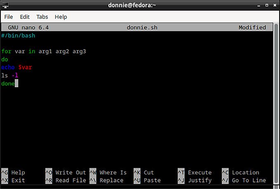Click the ^U Paste shortcut

(x=147, y=180)
